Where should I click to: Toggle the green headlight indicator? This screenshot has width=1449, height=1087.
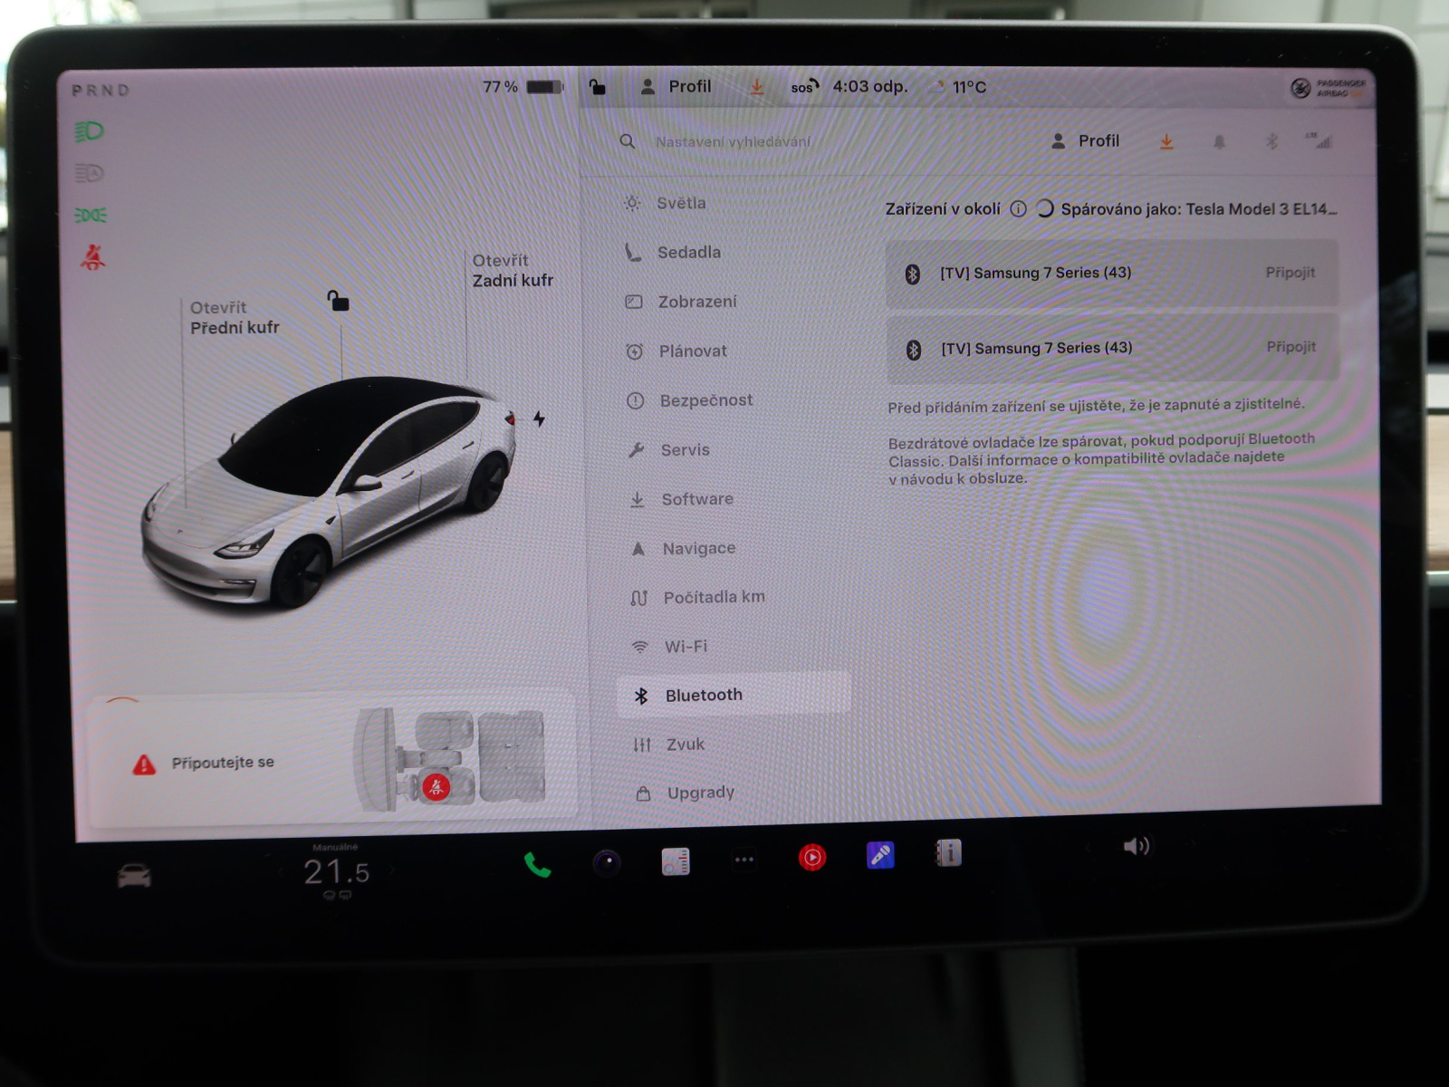point(89,132)
